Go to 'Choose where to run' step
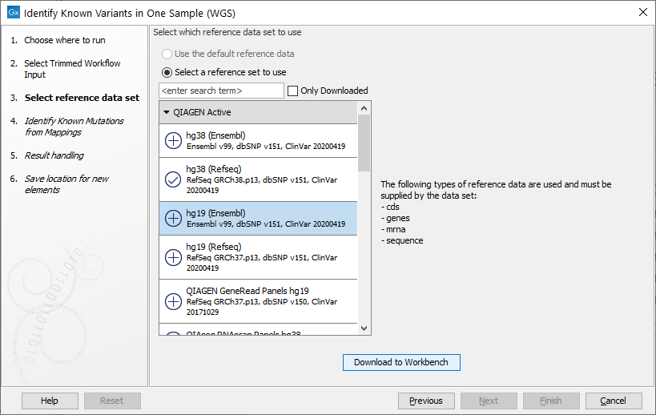This screenshot has width=656, height=415. (x=64, y=40)
